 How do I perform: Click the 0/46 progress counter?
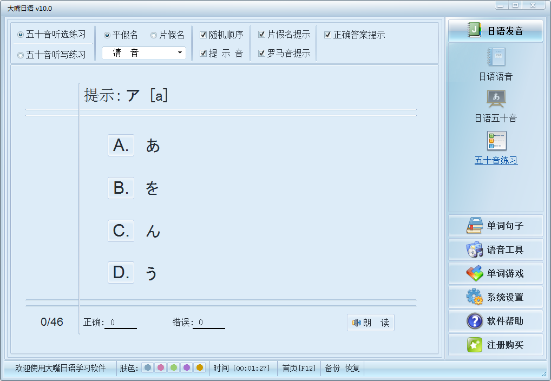52,322
